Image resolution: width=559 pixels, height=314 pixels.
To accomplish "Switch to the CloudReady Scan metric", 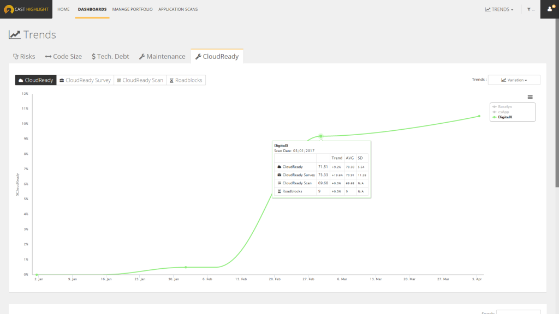I will pyautogui.click(x=140, y=80).
